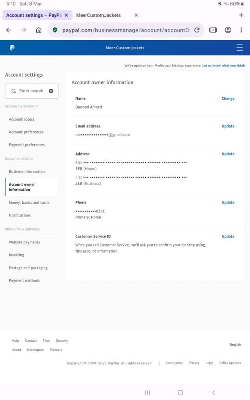The image size is (250, 400).
Task: Open Money, banks and cards settings
Action: [x=29, y=203]
